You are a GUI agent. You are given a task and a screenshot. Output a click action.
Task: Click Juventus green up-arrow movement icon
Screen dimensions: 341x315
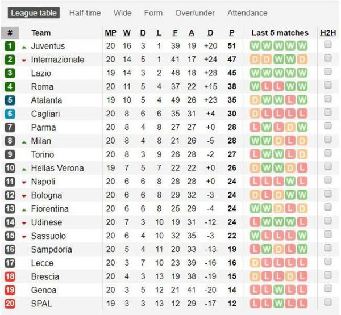(x=24, y=47)
